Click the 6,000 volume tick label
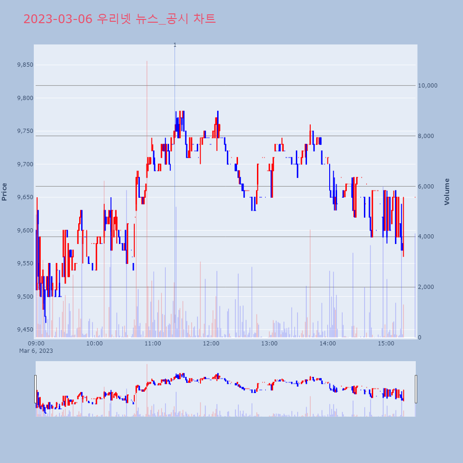 [426, 186]
